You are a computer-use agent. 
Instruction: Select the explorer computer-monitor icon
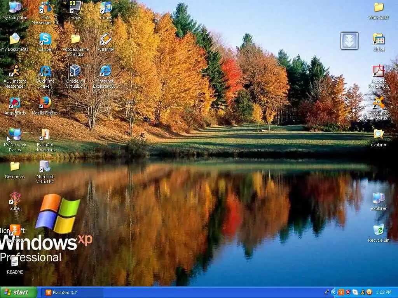coord(379,201)
